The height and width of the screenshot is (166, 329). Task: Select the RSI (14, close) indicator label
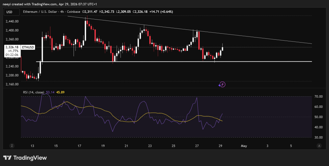click(x=34, y=92)
